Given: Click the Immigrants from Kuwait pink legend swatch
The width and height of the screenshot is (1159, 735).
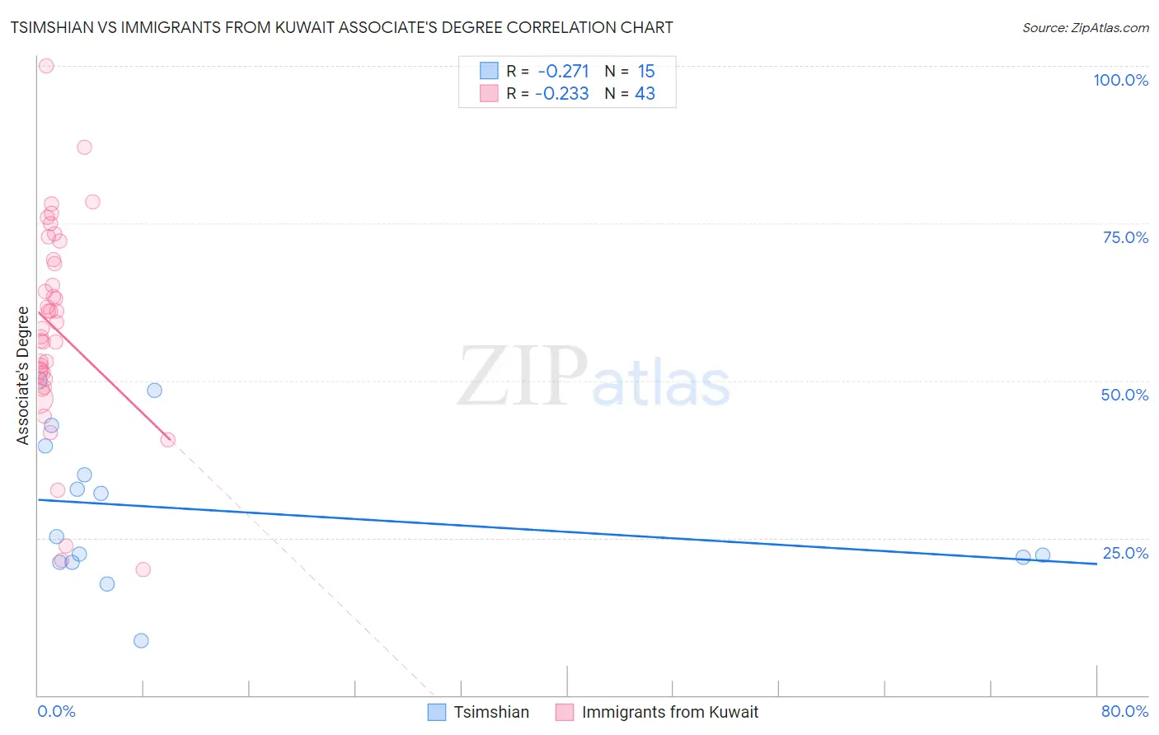Looking at the screenshot, I should click(x=565, y=712).
